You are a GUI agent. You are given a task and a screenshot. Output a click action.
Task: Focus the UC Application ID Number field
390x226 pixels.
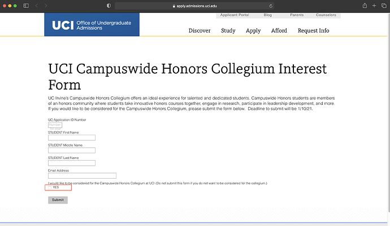tap(55, 125)
